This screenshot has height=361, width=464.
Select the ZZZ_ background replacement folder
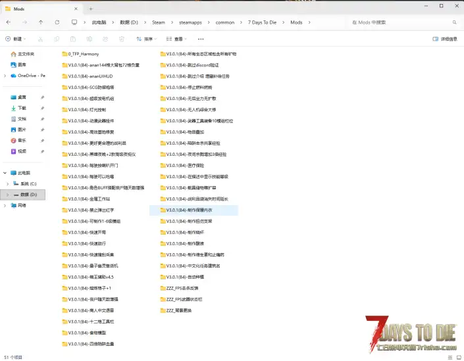point(176,311)
